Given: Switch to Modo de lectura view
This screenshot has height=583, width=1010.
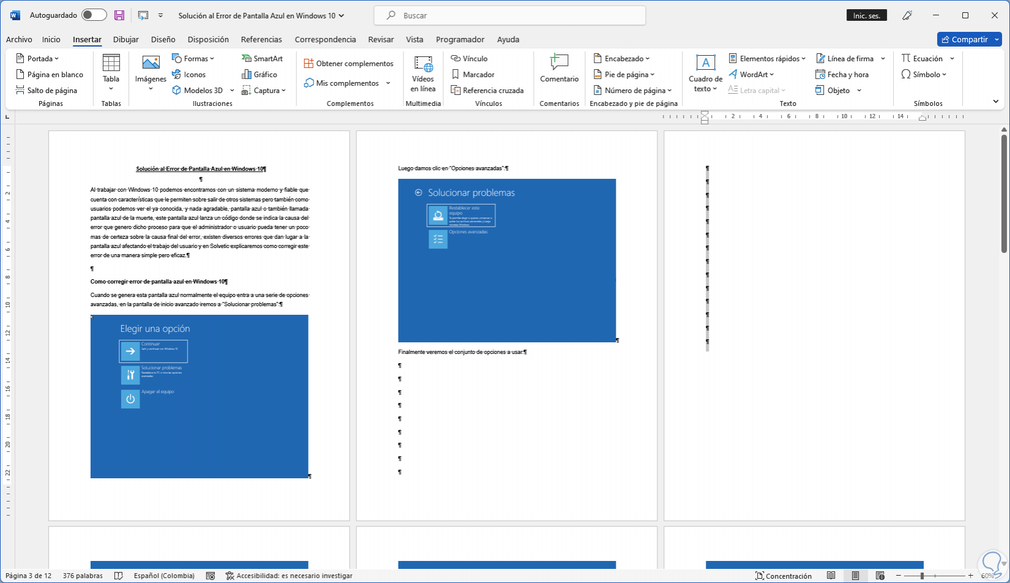Looking at the screenshot, I should (831, 576).
